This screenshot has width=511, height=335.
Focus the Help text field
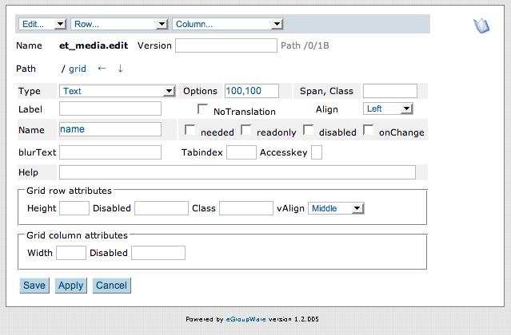tap(238, 172)
